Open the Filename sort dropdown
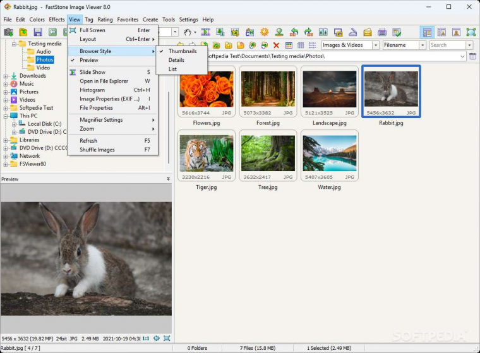480x353 pixels. tap(422, 45)
